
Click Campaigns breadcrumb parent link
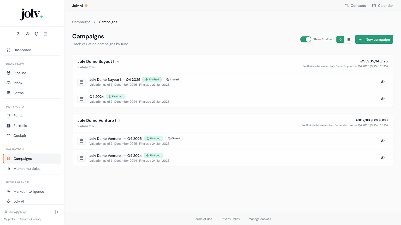point(81,22)
